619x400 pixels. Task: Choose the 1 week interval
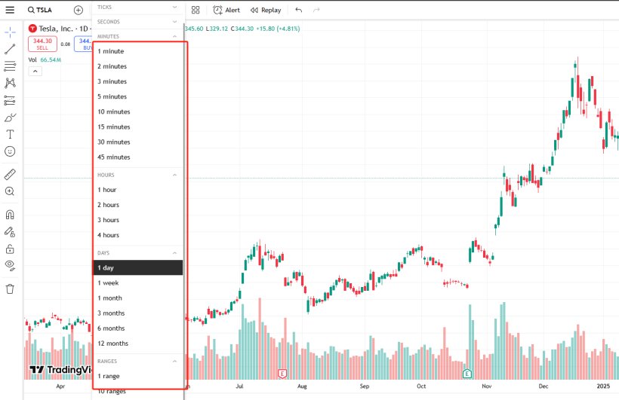coord(137,283)
